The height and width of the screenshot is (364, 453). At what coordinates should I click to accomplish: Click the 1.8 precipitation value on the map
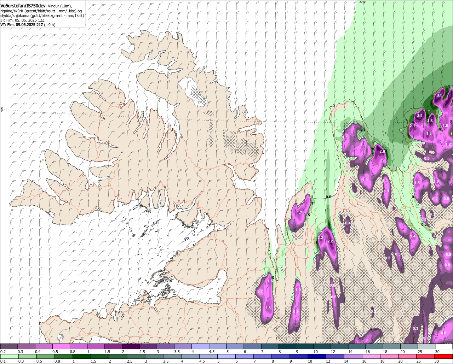[x=429, y=134]
